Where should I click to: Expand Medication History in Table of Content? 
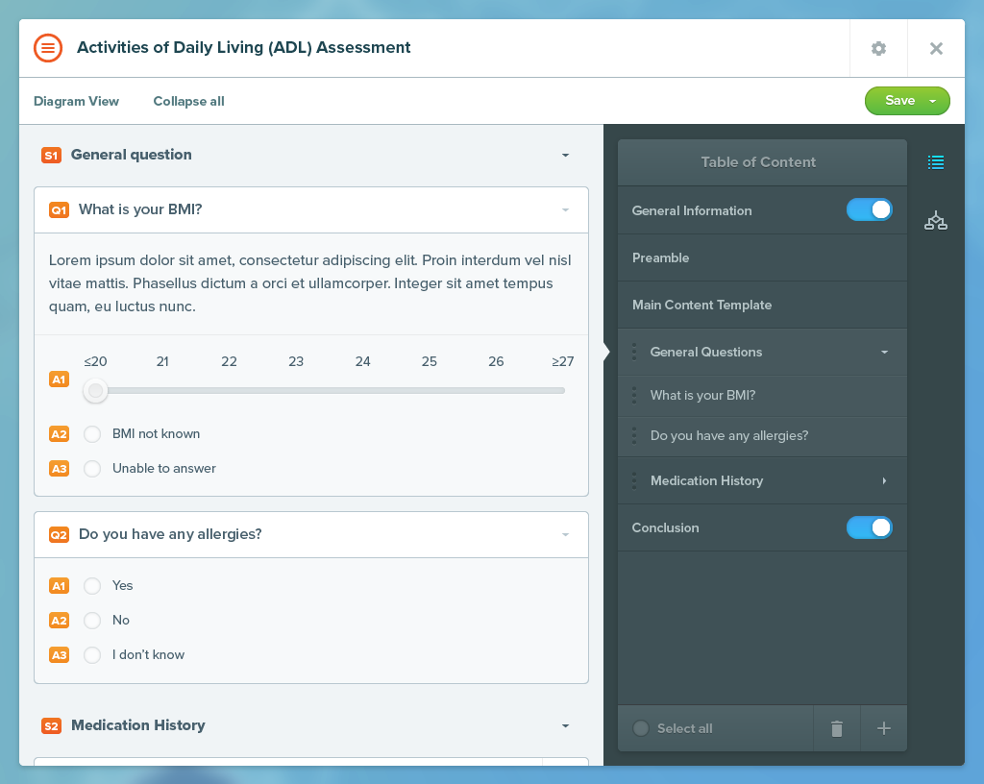pyautogui.click(x=884, y=480)
